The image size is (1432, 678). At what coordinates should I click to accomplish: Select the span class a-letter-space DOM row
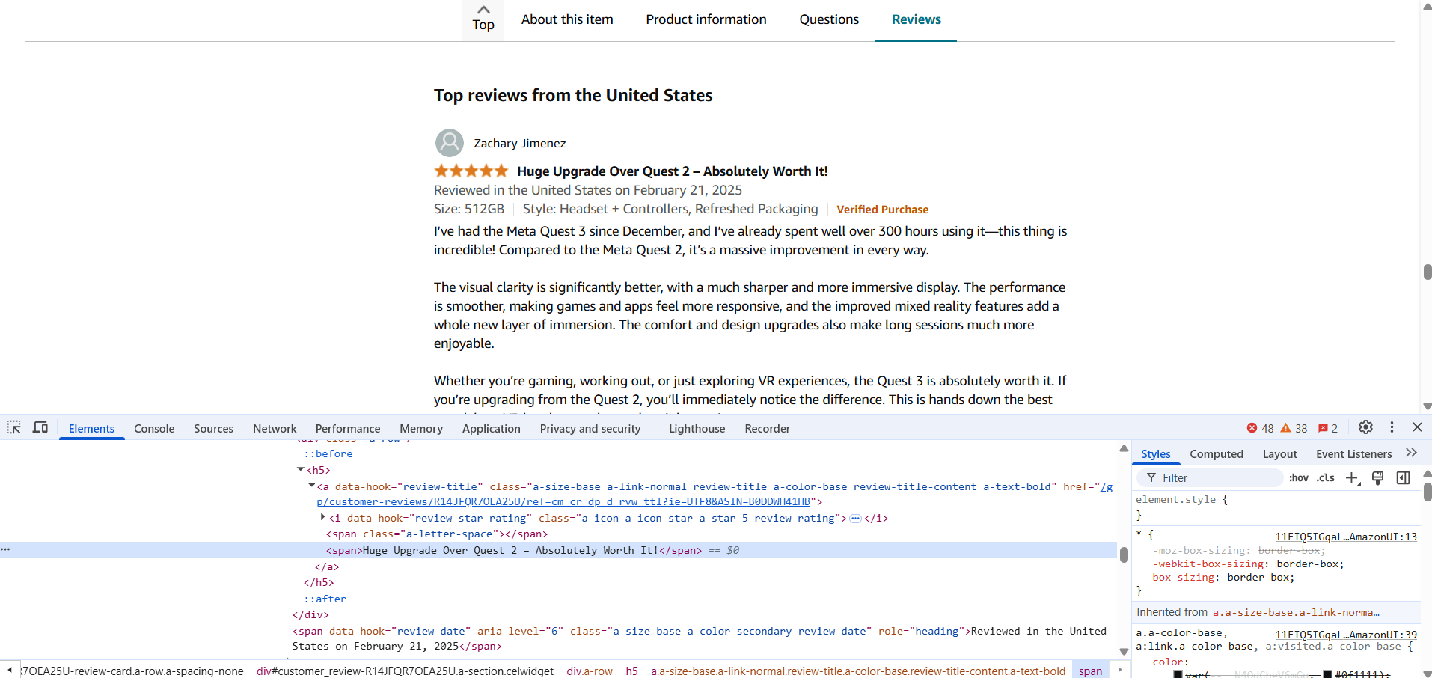pos(437,534)
